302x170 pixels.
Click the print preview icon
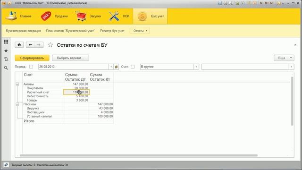(231, 3)
